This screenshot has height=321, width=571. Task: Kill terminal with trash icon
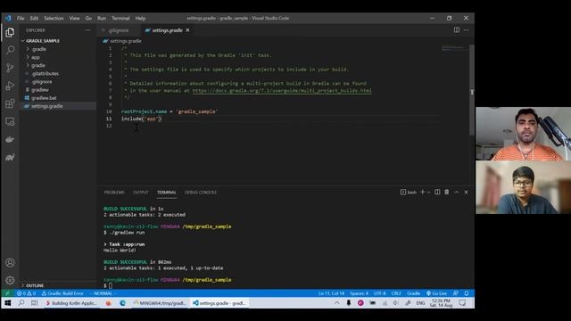point(446,193)
